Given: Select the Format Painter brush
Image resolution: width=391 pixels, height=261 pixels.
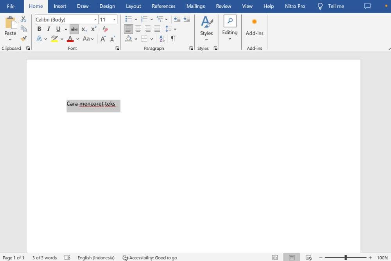Looking at the screenshot, I should click(x=23, y=38).
